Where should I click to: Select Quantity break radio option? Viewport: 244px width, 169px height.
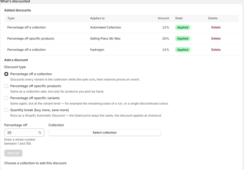[x=6, y=110]
